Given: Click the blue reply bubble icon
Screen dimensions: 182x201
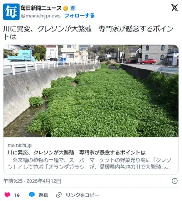Looking at the screenshot, I should tap(31, 195).
